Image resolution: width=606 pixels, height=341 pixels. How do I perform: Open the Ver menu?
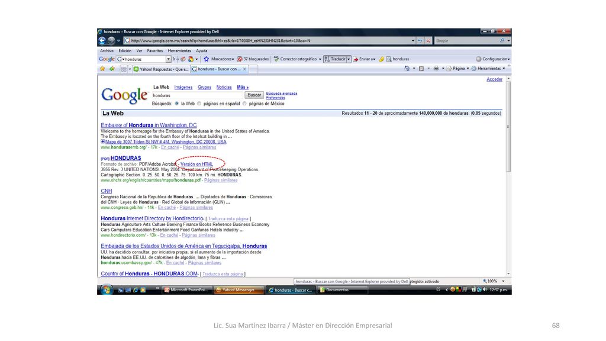click(x=139, y=51)
